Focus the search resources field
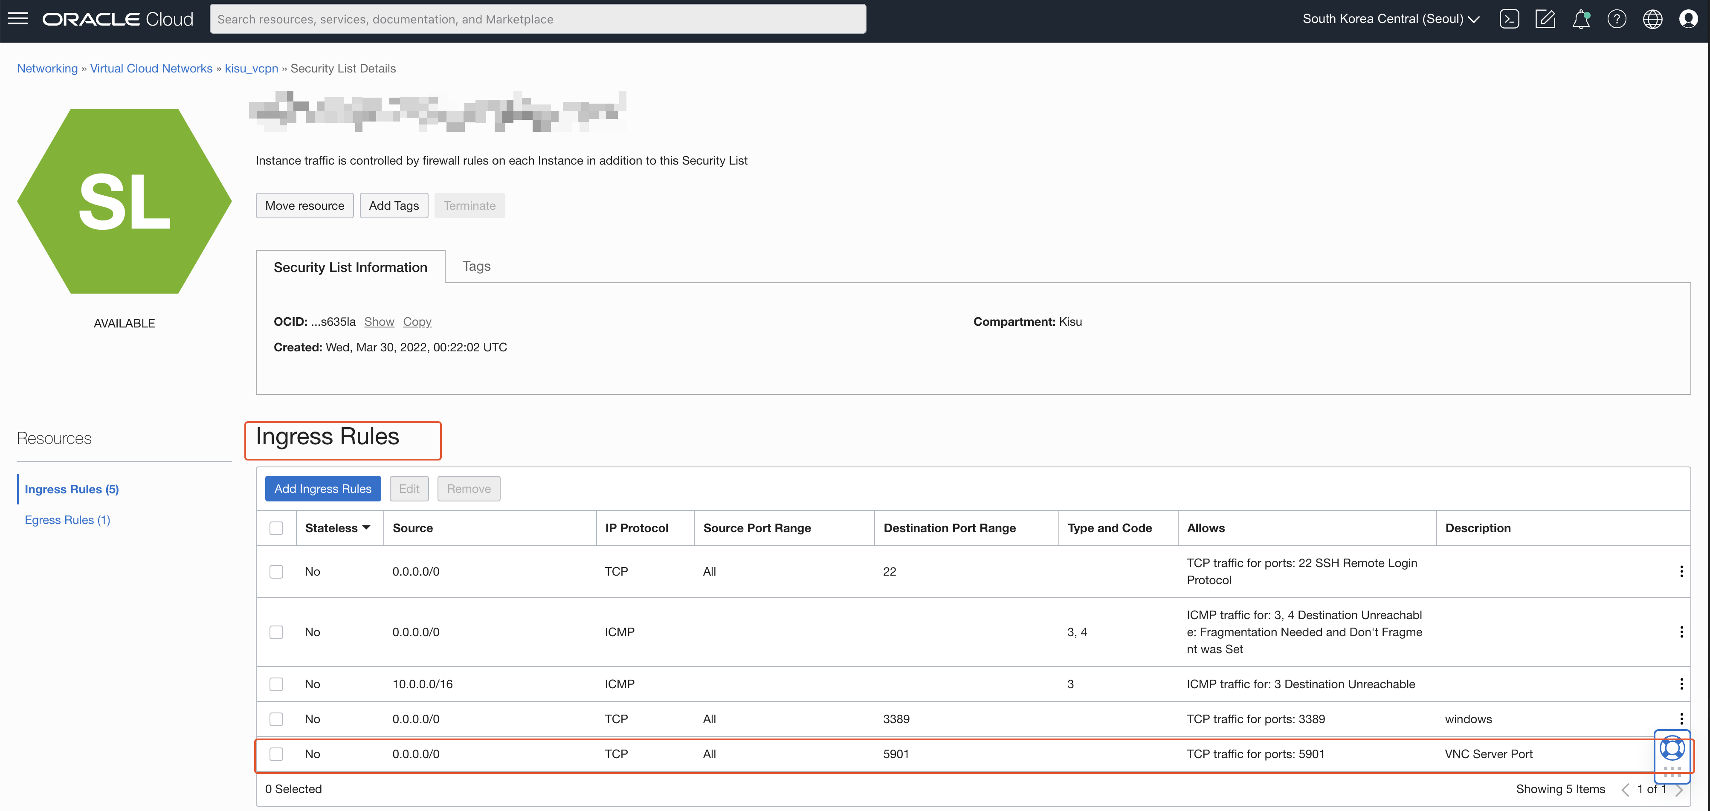The height and width of the screenshot is (811, 1710). click(538, 19)
